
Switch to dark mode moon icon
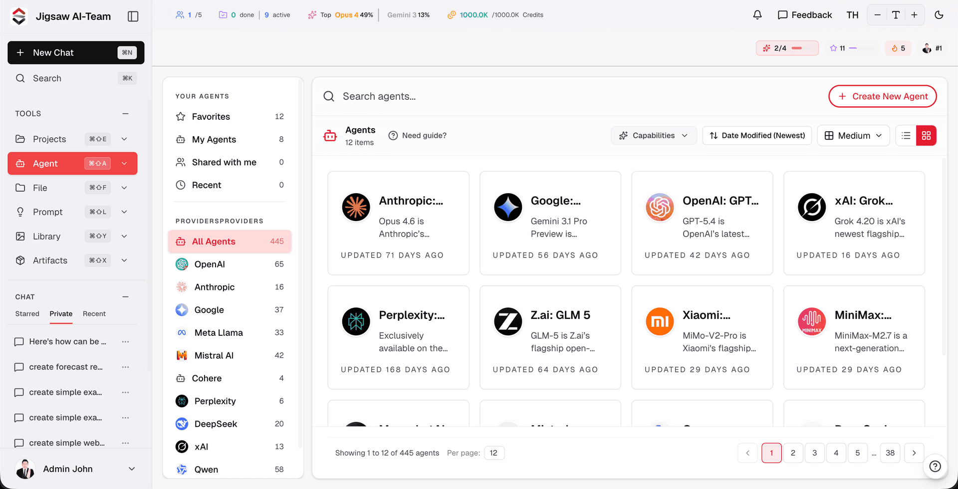(x=939, y=15)
